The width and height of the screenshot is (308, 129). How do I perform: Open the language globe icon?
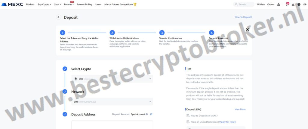[x=299, y=4]
